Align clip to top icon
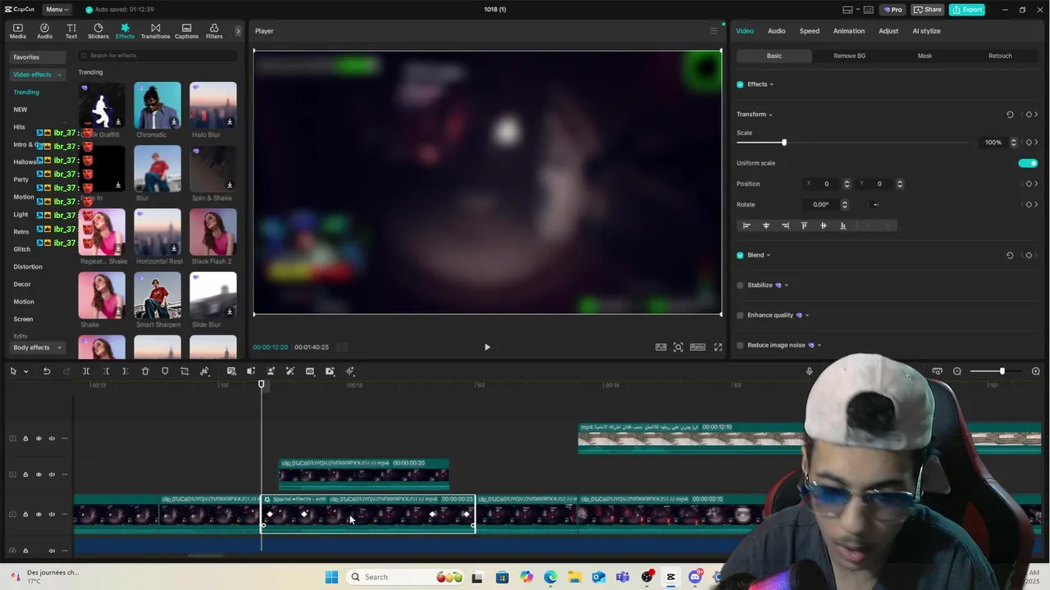 tap(804, 225)
